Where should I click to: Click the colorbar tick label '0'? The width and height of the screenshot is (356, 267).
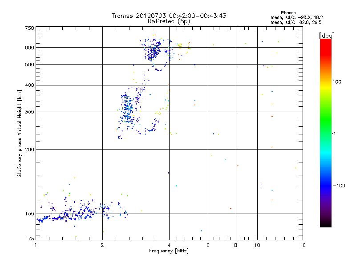pyautogui.click(x=334, y=133)
